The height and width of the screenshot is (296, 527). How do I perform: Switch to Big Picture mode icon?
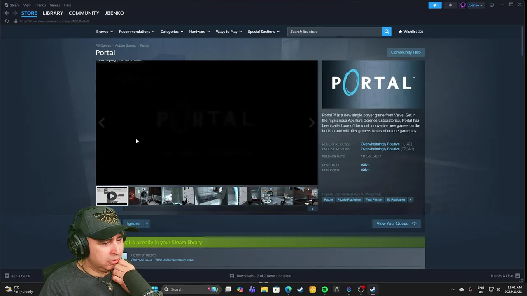[x=491, y=5]
